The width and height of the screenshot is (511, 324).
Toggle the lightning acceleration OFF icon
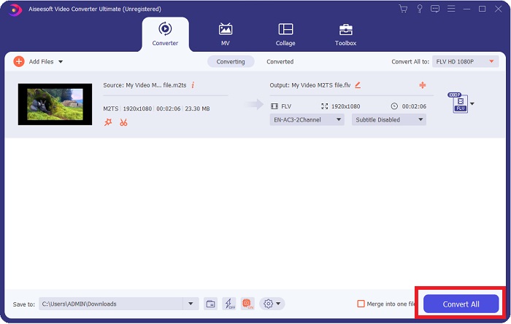228,304
